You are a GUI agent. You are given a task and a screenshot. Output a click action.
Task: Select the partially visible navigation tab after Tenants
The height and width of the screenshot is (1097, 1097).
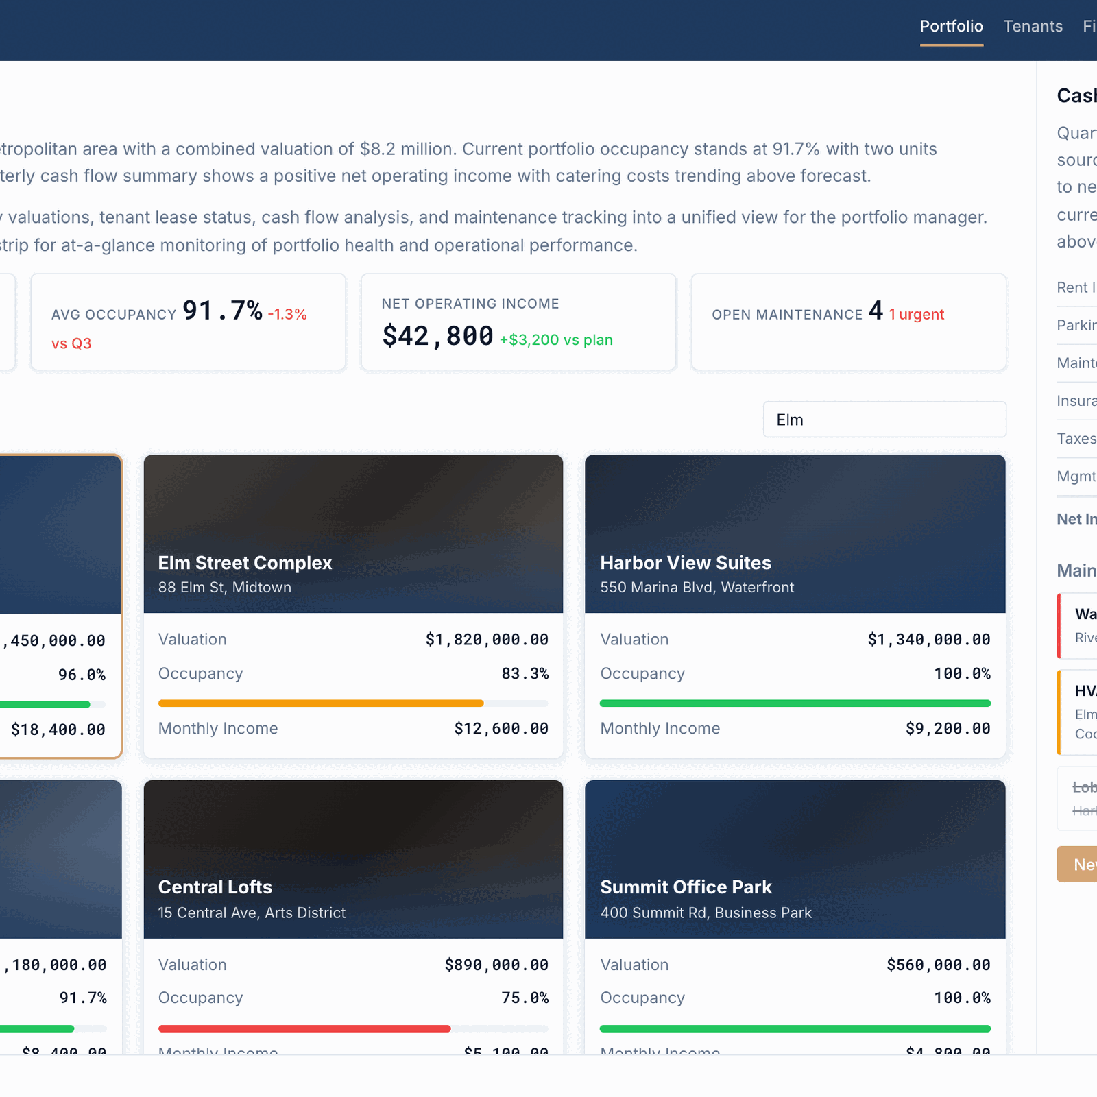1089,26
